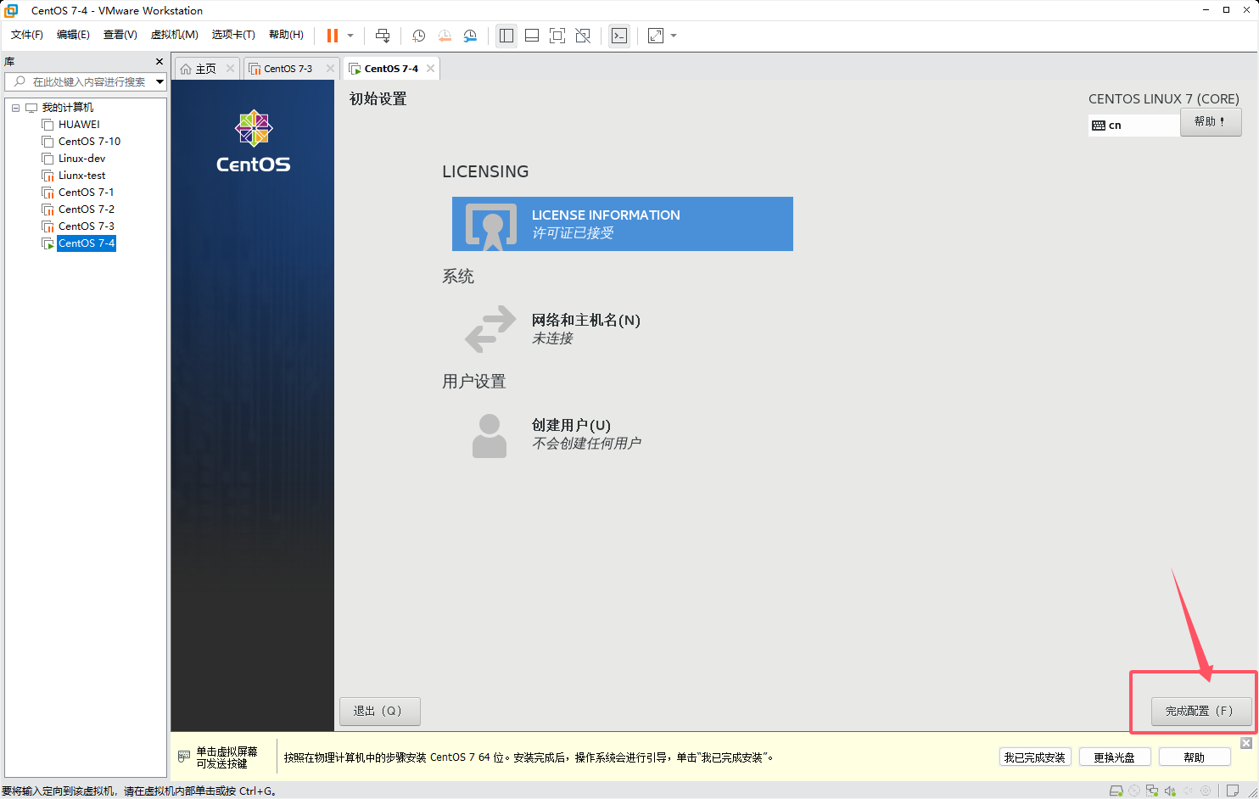The height and width of the screenshot is (799, 1259).
Task: Click the sound card status icon
Action: click(x=1170, y=791)
